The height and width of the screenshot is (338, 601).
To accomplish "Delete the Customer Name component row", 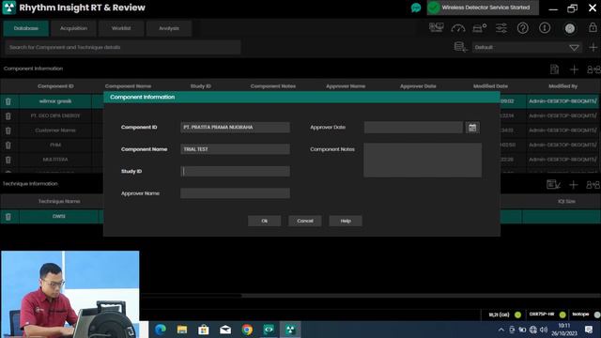I will [8, 131].
